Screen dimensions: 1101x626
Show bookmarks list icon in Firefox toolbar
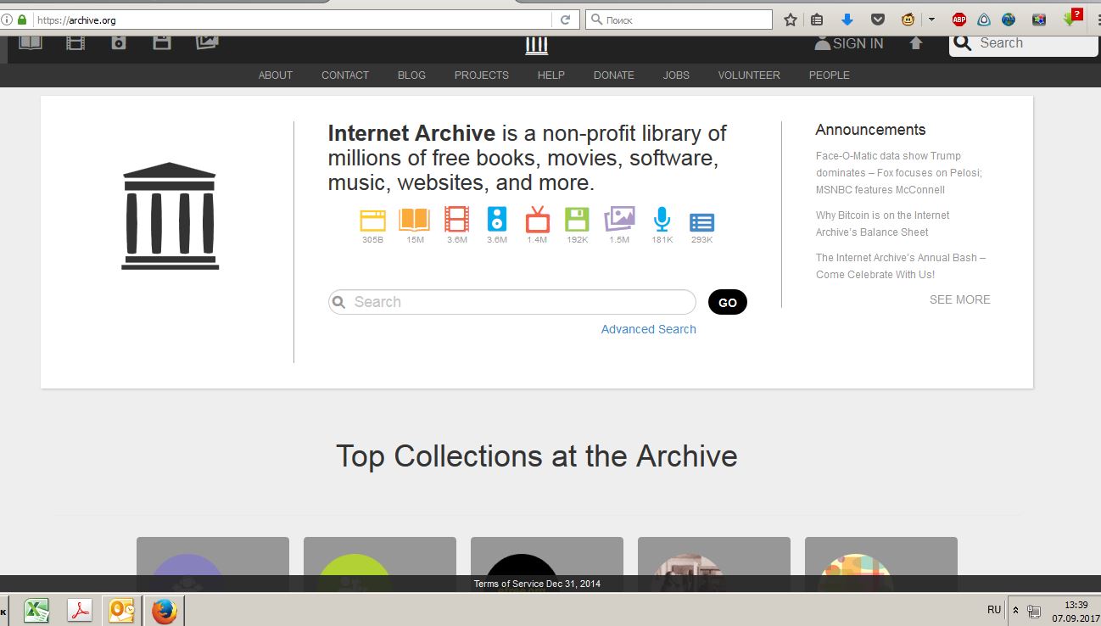coord(817,20)
